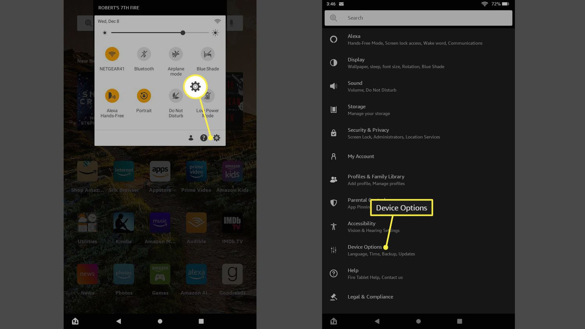Open Sound settings
This screenshot has height=329, width=585.
click(x=418, y=86)
